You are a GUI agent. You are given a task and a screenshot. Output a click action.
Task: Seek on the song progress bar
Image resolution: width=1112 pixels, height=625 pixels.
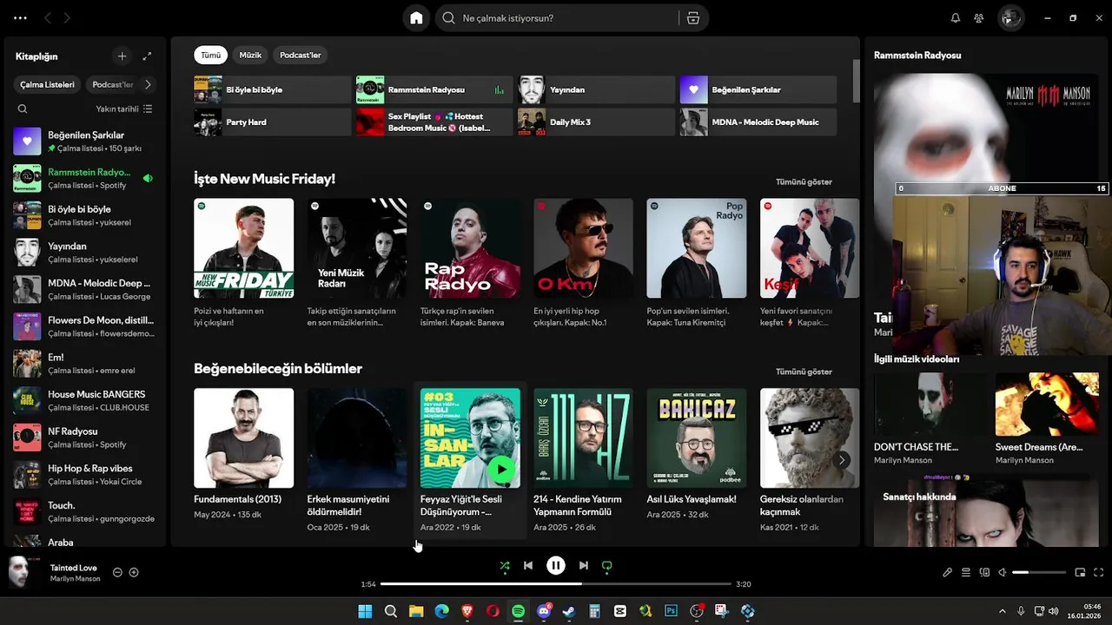click(x=556, y=584)
